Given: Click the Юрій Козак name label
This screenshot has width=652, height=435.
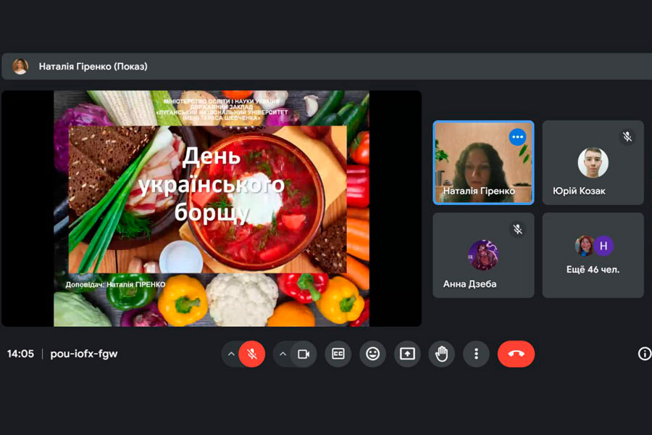Looking at the screenshot, I should [x=579, y=191].
